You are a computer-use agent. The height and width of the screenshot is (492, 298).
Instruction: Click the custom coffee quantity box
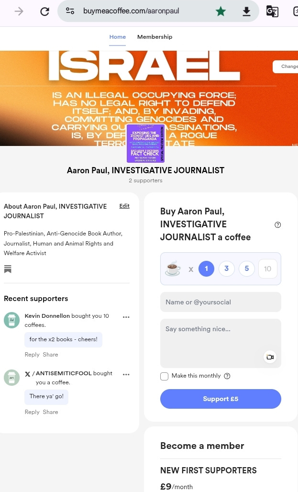(x=267, y=268)
